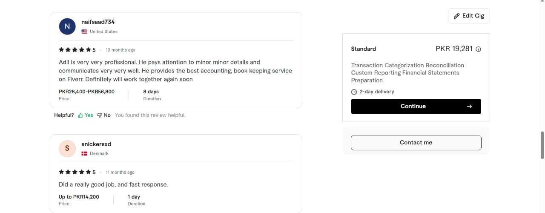Click the clock icon near 2-day delivery
The width and height of the screenshot is (545, 213).
(x=354, y=92)
